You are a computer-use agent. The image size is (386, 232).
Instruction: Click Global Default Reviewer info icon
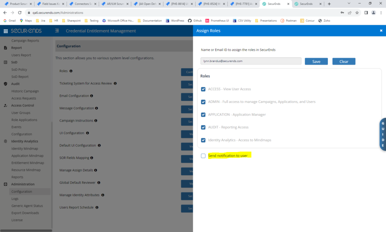99,183
